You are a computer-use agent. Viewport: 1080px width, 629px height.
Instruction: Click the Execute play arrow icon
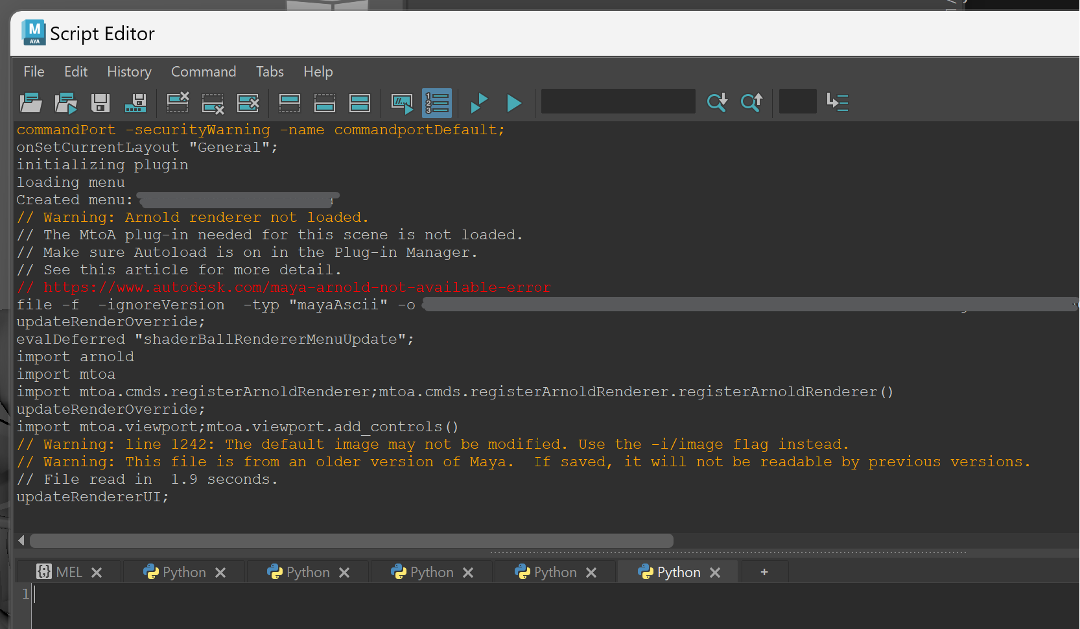(x=514, y=102)
